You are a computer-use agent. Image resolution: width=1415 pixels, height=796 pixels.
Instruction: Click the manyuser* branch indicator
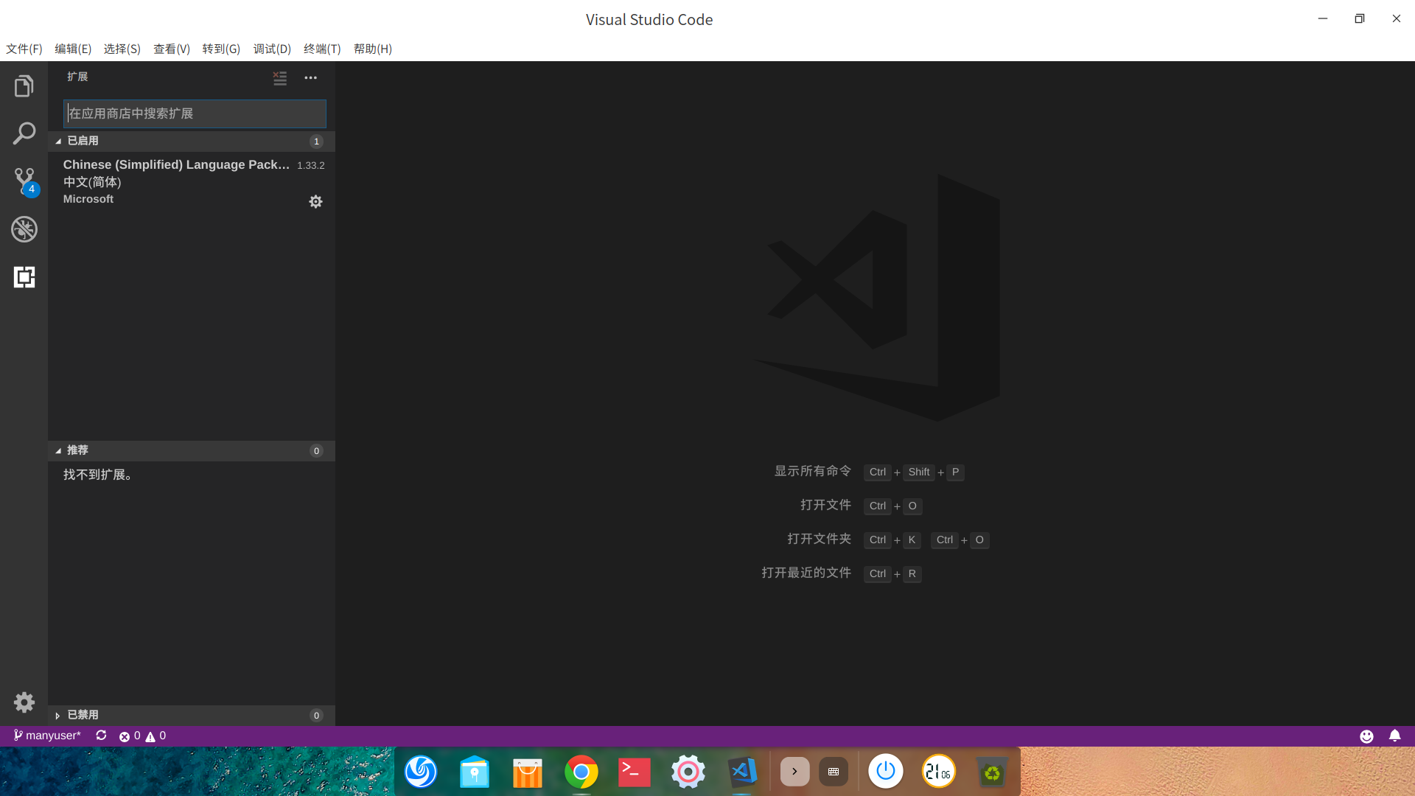(47, 736)
